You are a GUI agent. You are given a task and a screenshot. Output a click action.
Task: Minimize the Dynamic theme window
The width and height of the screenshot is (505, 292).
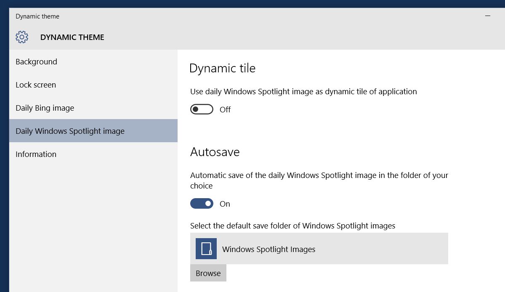coord(488,16)
